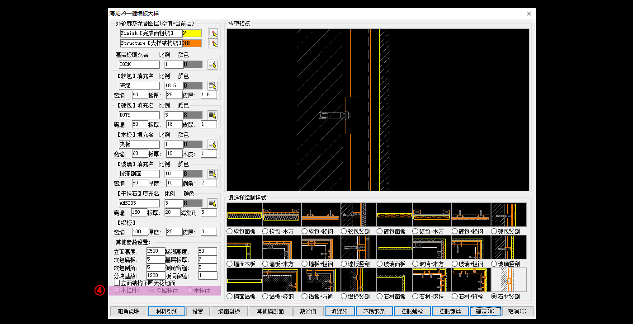Screen dimensions: 633x324
Task: Open the hatch picker for 夹板 fill
Action: pyautogui.click(x=212, y=145)
